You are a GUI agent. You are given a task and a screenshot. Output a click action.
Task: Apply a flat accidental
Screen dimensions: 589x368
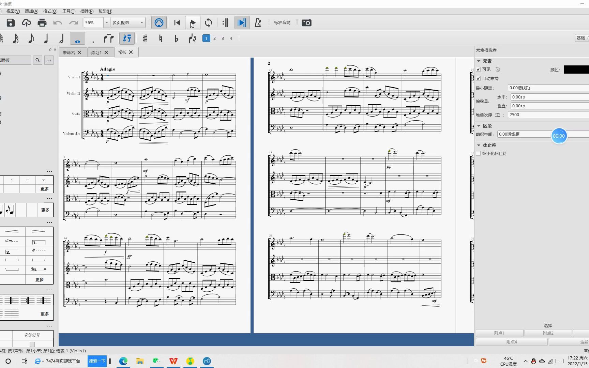point(176,39)
